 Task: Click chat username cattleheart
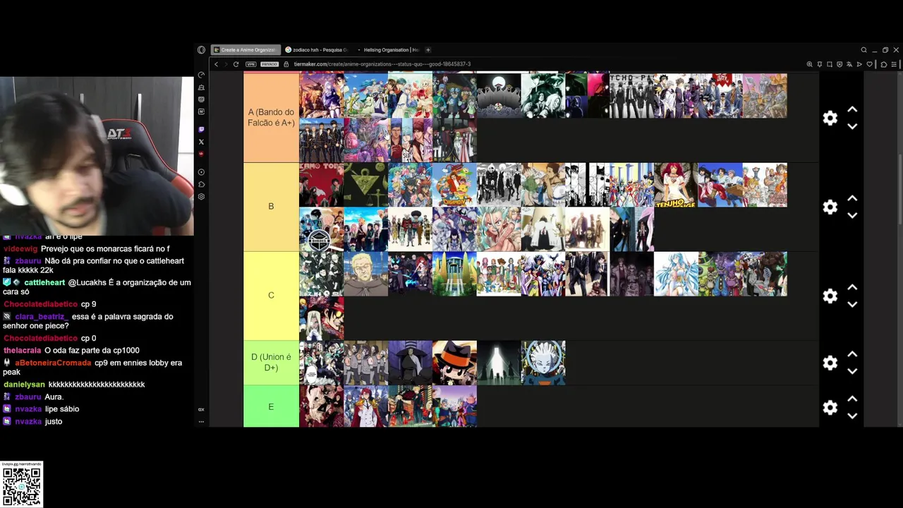click(44, 282)
